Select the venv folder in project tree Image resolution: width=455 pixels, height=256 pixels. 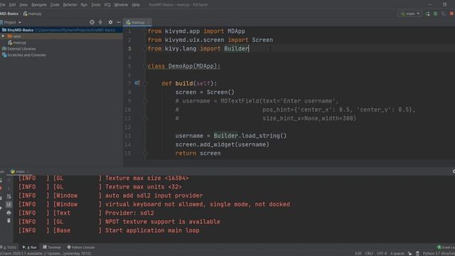[x=16, y=36]
